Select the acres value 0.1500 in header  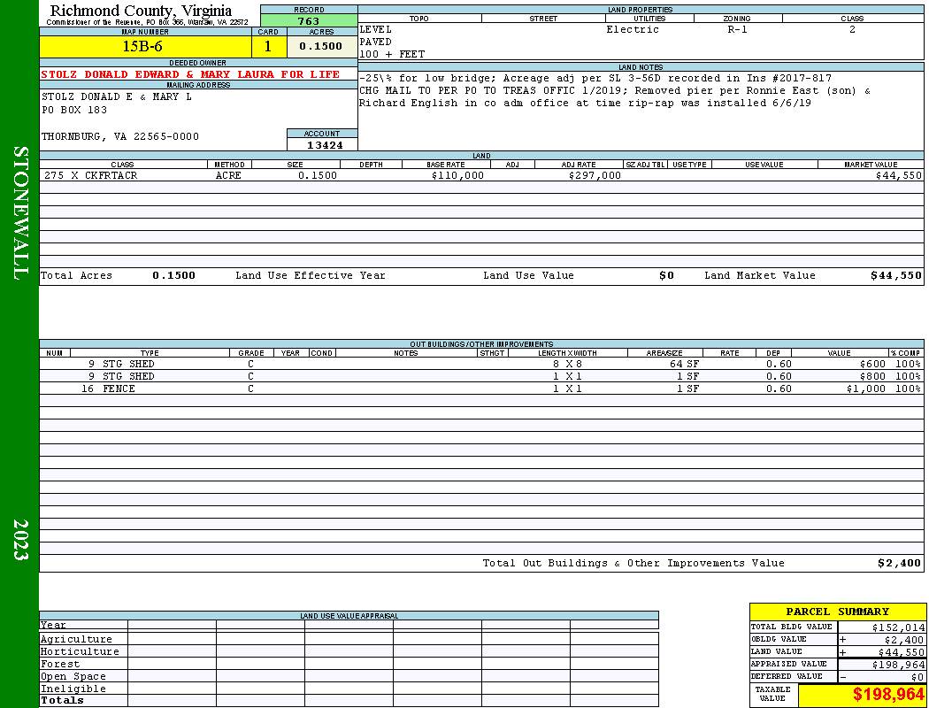(x=321, y=46)
